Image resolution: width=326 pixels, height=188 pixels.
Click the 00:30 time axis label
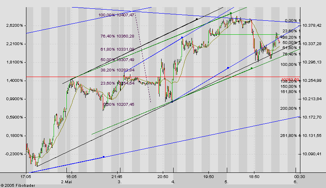pyautogui.click(x=300, y=177)
